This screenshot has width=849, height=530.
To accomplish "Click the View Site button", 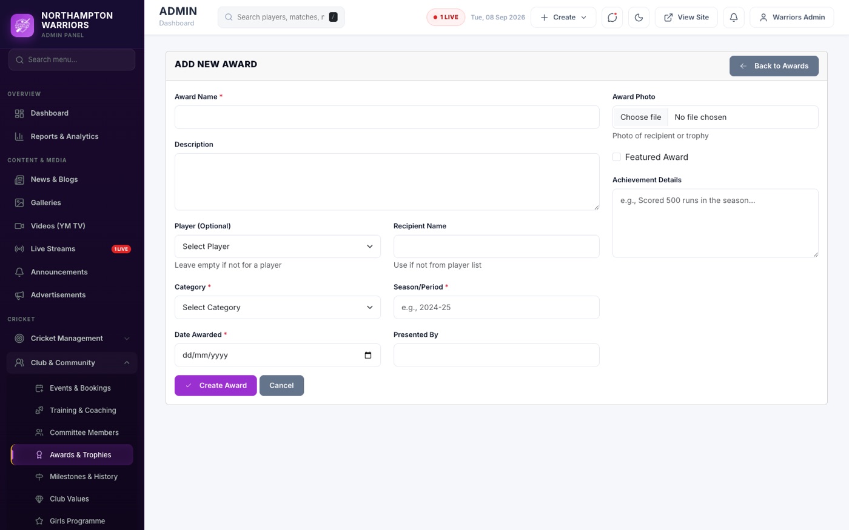I will pos(686,17).
